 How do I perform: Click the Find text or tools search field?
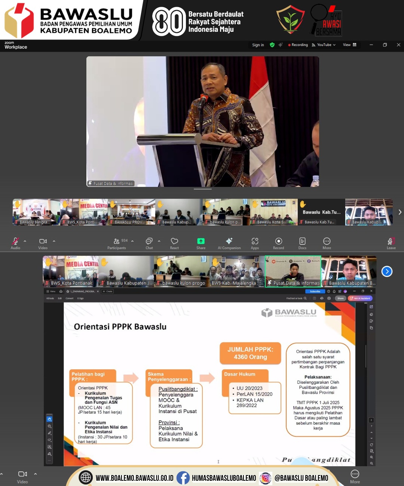(297, 298)
